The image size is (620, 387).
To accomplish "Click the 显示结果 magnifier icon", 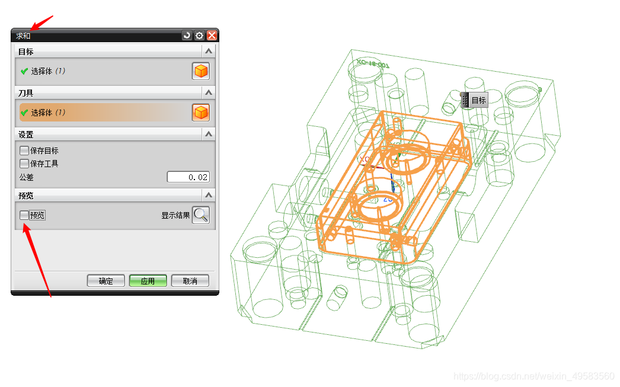I will (x=201, y=215).
